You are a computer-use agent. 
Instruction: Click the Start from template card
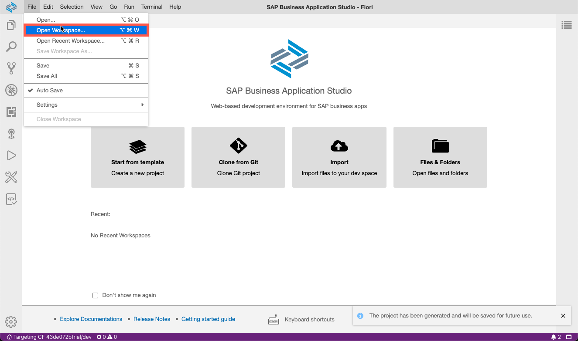pyautogui.click(x=137, y=157)
